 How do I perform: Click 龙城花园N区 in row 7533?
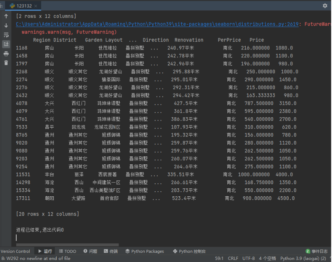coord(107,127)
